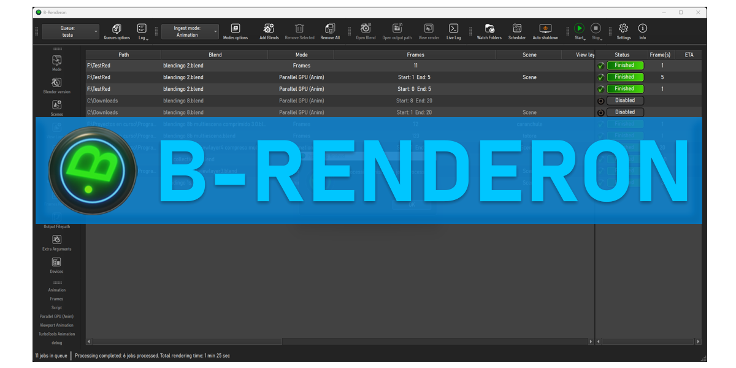Click the Processing completed status message
736x368 pixels.
152,356
